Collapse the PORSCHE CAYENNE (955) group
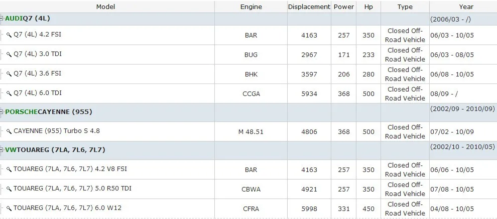Screen dimensions: 497x219 tap(2, 112)
